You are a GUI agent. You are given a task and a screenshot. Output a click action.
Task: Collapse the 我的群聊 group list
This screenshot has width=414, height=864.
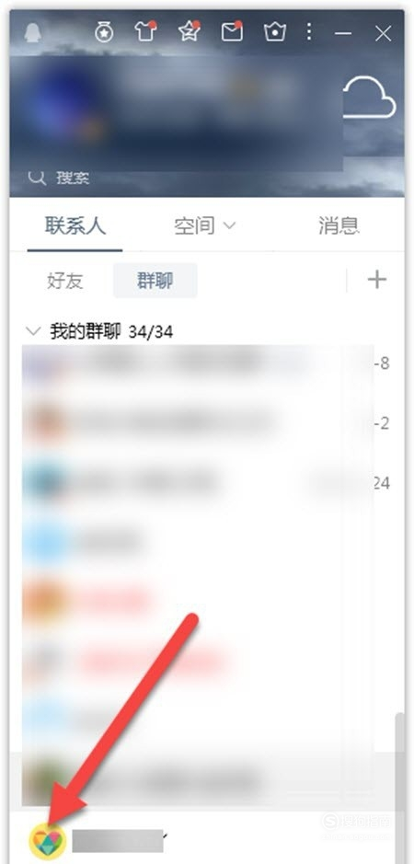pos(34,332)
